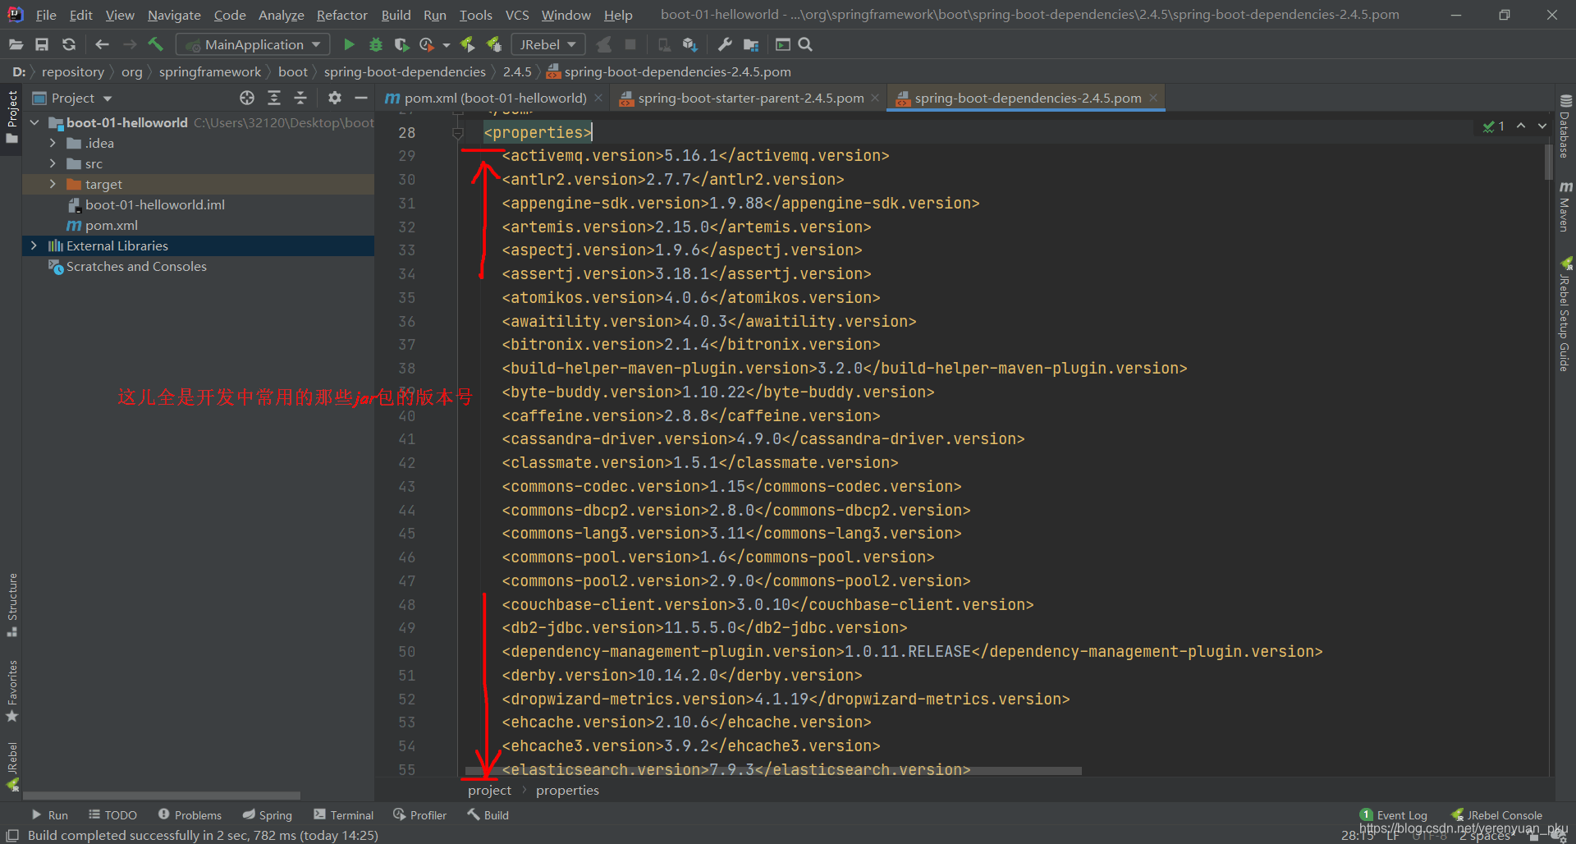Viewport: 1576px width, 844px height.
Task: Click the Open folder toolbar icon
Action: click(16, 44)
